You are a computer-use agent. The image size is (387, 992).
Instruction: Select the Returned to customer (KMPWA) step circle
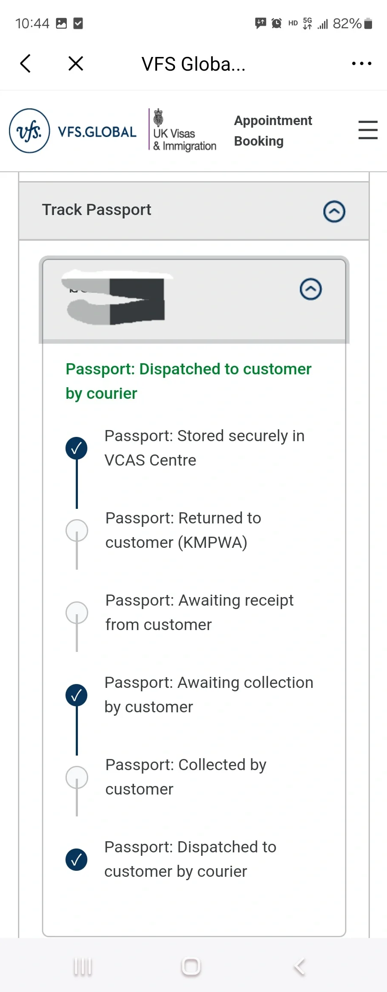[77, 530]
